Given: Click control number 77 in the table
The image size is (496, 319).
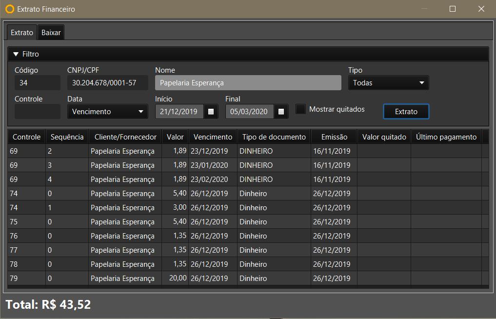Looking at the screenshot, I should click(14, 250).
